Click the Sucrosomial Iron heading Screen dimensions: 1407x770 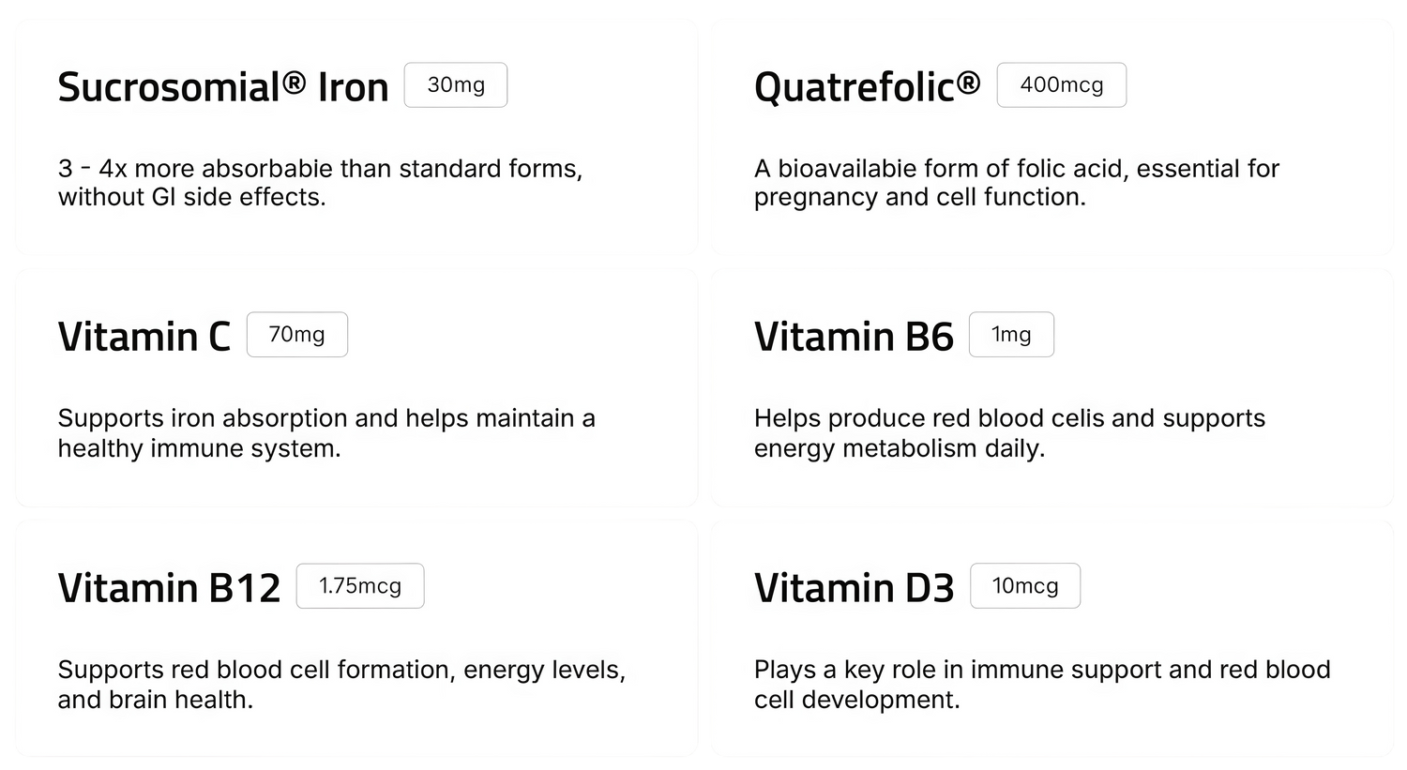tap(222, 87)
